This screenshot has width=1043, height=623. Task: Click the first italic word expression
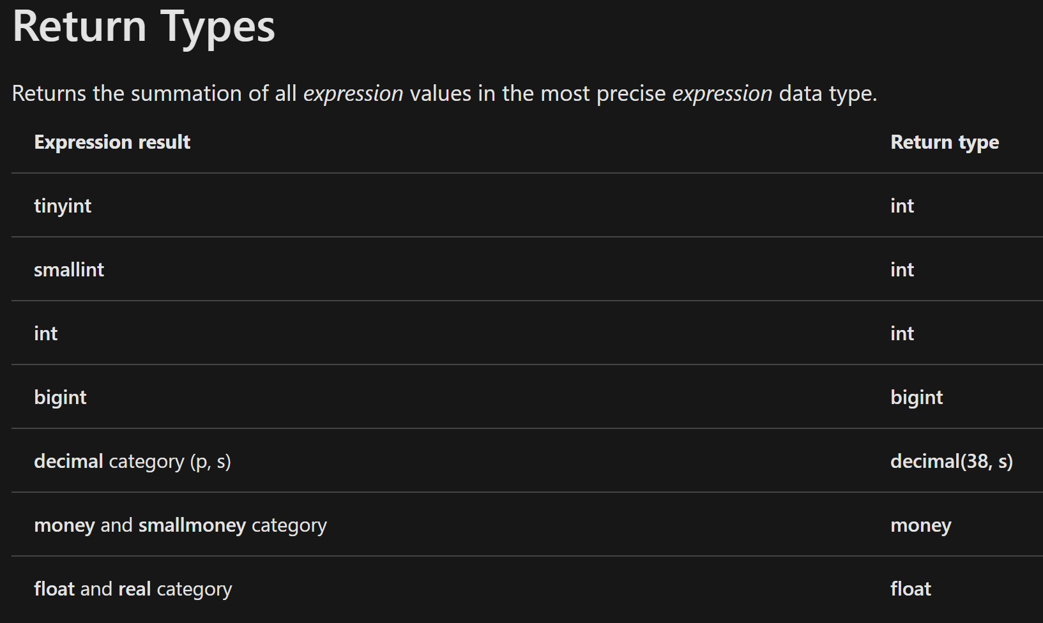(x=353, y=94)
